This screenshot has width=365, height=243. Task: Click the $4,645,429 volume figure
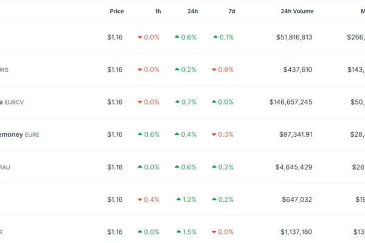pyautogui.click(x=294, y=167)
